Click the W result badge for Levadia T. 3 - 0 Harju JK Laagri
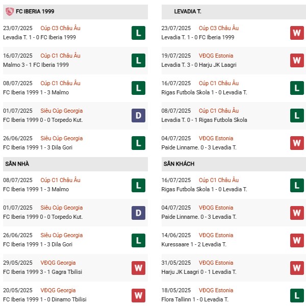 point(297,61)
